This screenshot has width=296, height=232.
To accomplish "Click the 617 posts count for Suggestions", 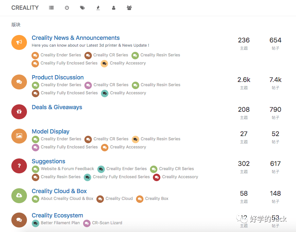I will pos(275,164).
